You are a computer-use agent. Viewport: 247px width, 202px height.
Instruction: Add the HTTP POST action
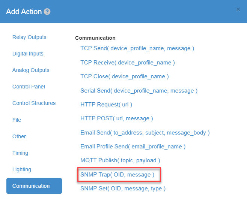[x=117, y=118]
